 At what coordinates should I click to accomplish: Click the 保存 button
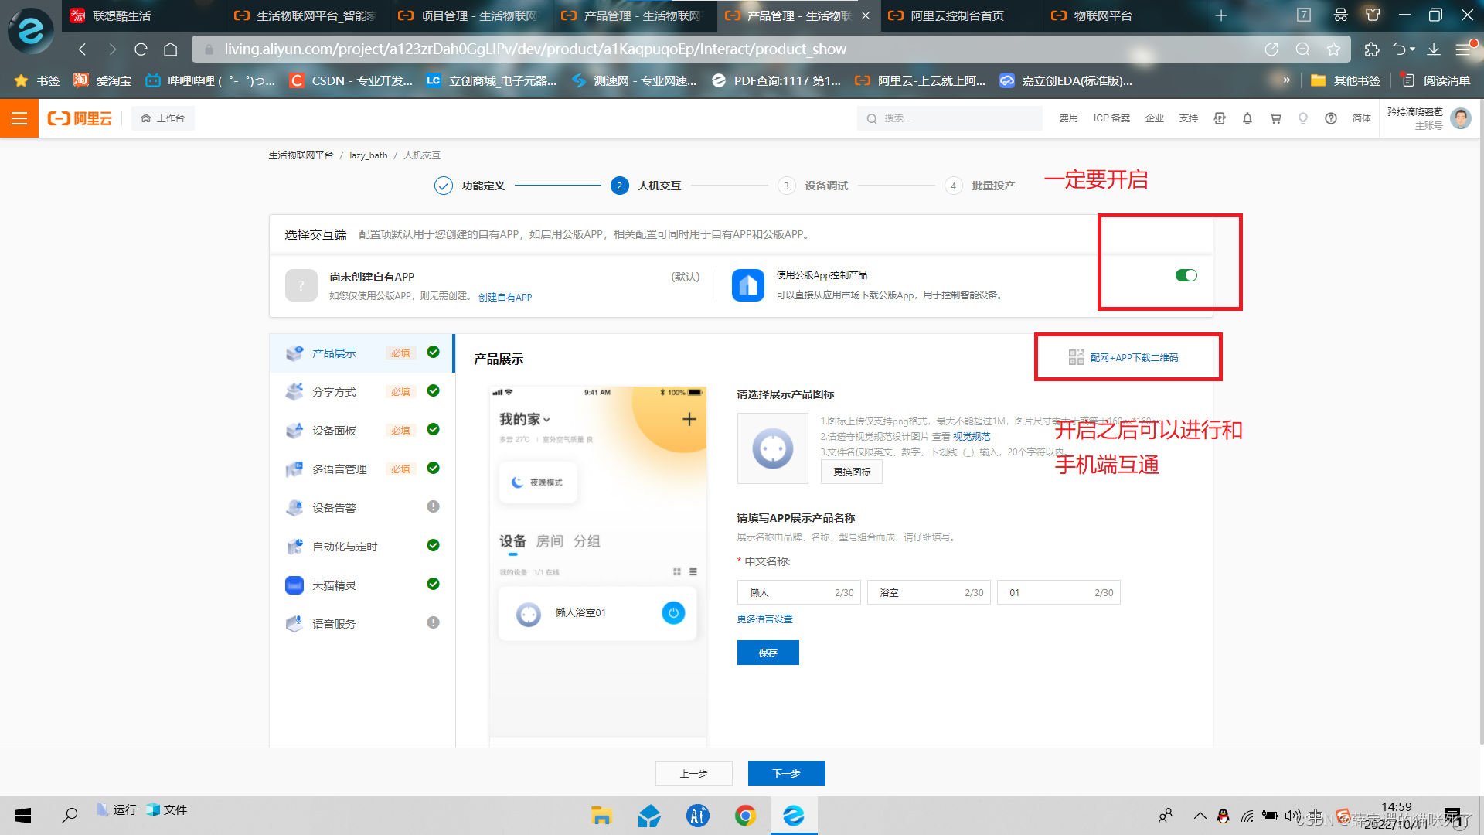click(768, 653)
